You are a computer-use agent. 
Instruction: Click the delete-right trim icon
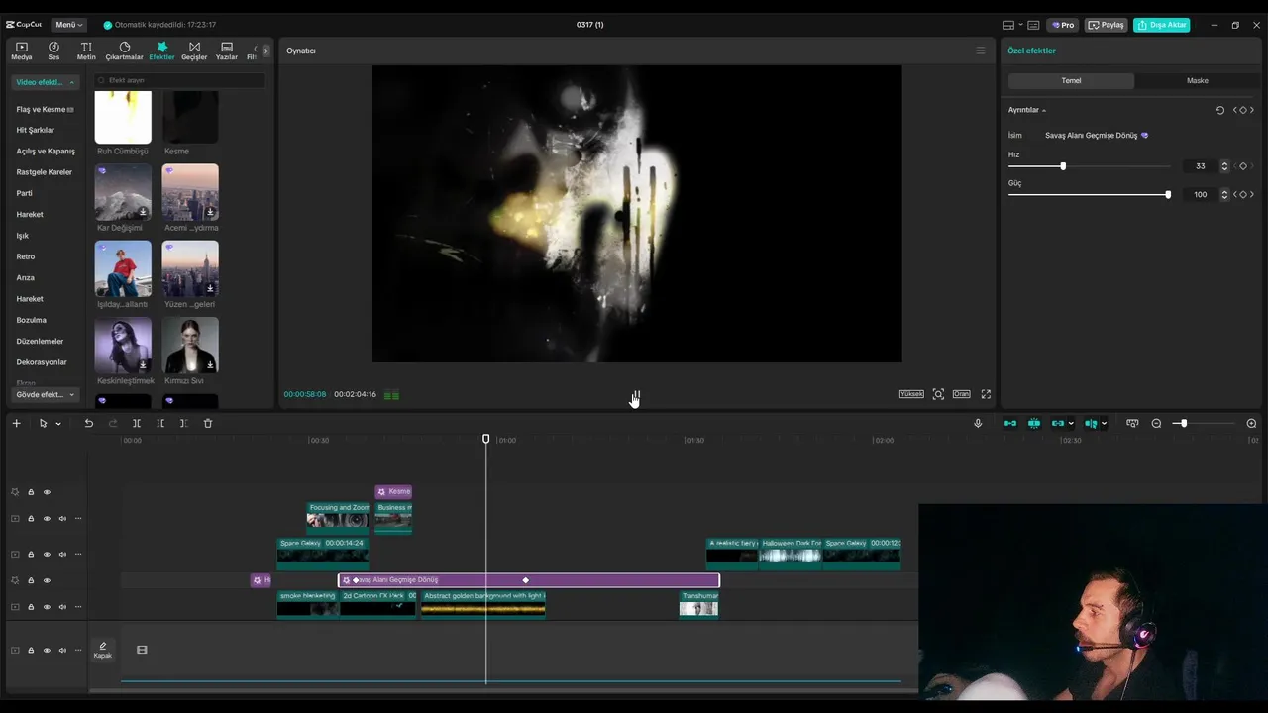tap(183, 423)
